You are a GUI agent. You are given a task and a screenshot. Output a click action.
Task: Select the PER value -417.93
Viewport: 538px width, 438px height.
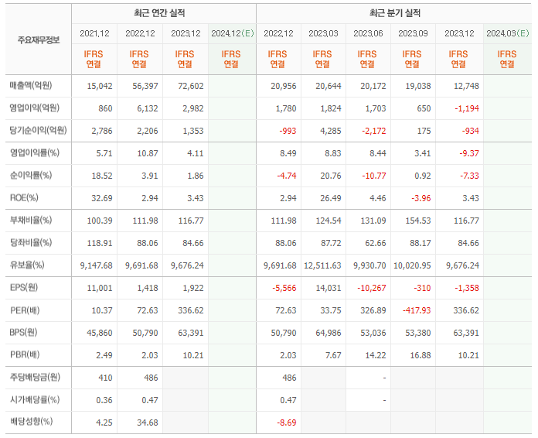pyautogui.click(x=417, y=310)
